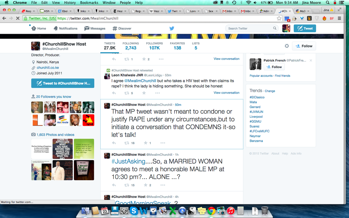Open the Lists 5 tab
This screenshot has width=349, height=218.
(196, 46)
